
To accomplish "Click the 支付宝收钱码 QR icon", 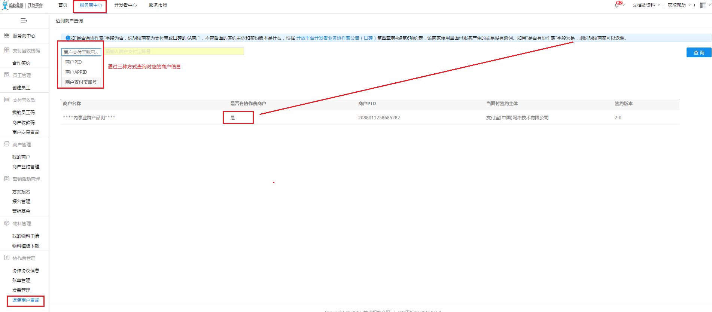I will (x=7, y=51).
